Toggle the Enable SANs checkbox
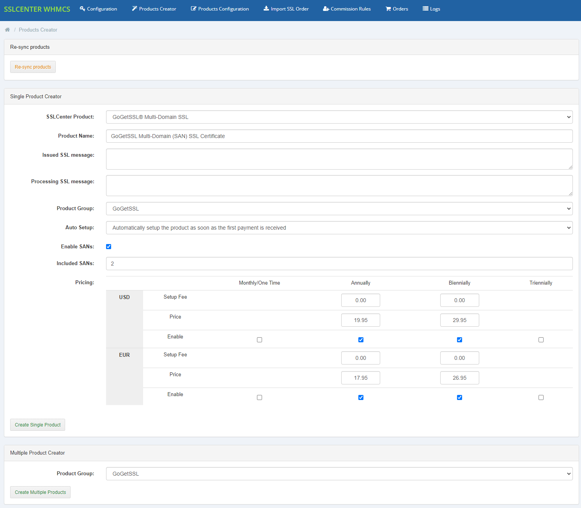This screenshot has width=581, height=508. [108, 246]
